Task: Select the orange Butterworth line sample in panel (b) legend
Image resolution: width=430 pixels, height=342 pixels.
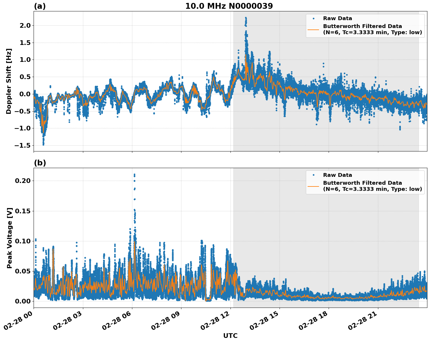Action: click(x=314, y=186)
